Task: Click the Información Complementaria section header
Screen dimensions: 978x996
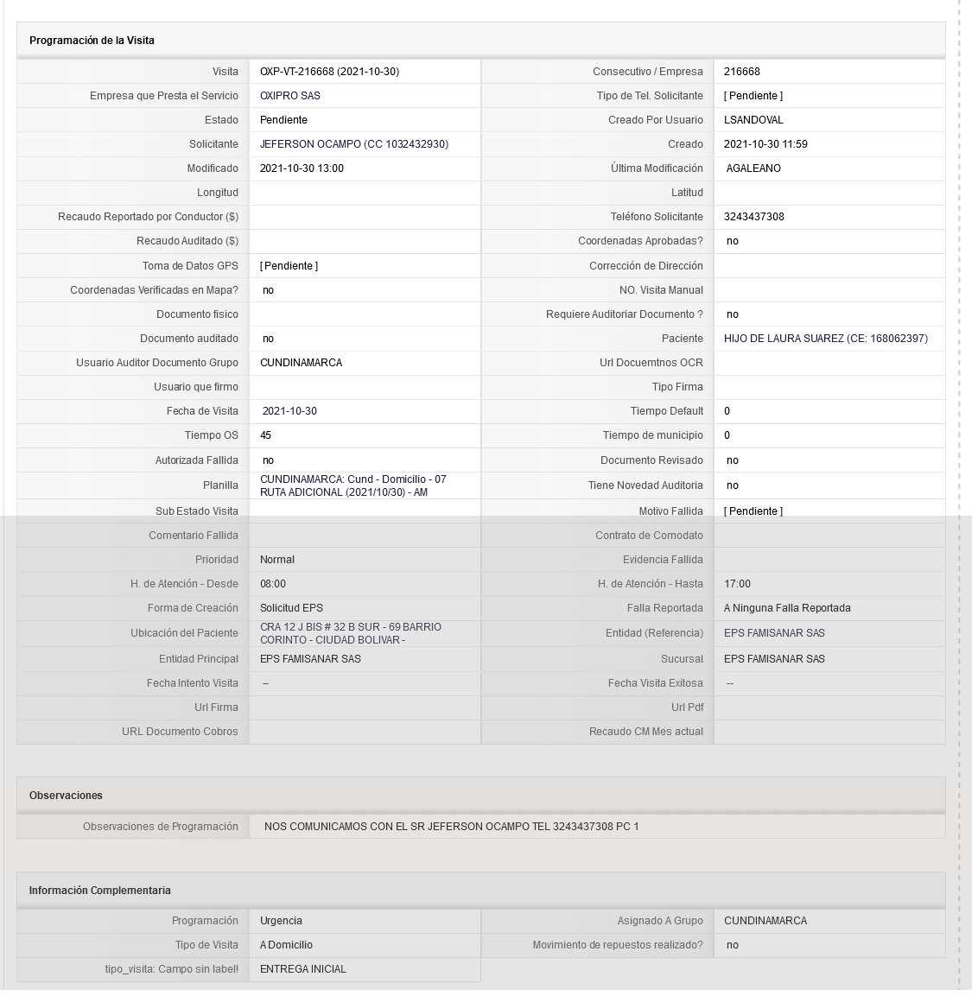Action: pos(99,891)
